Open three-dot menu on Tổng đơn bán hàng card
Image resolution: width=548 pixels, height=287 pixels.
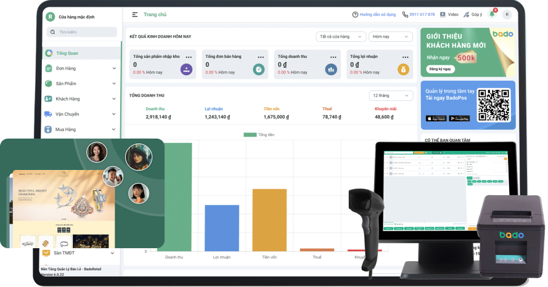click(x=261, y=57)
